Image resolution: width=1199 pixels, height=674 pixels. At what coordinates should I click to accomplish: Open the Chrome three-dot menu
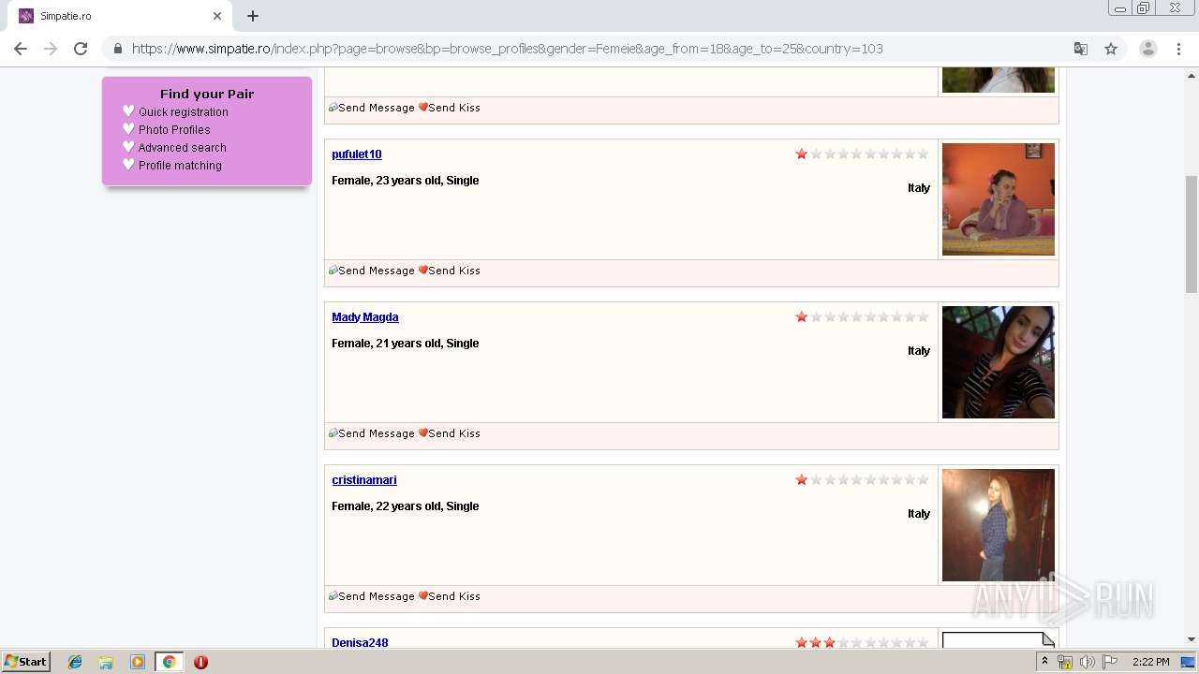[x=1178, y=49]
